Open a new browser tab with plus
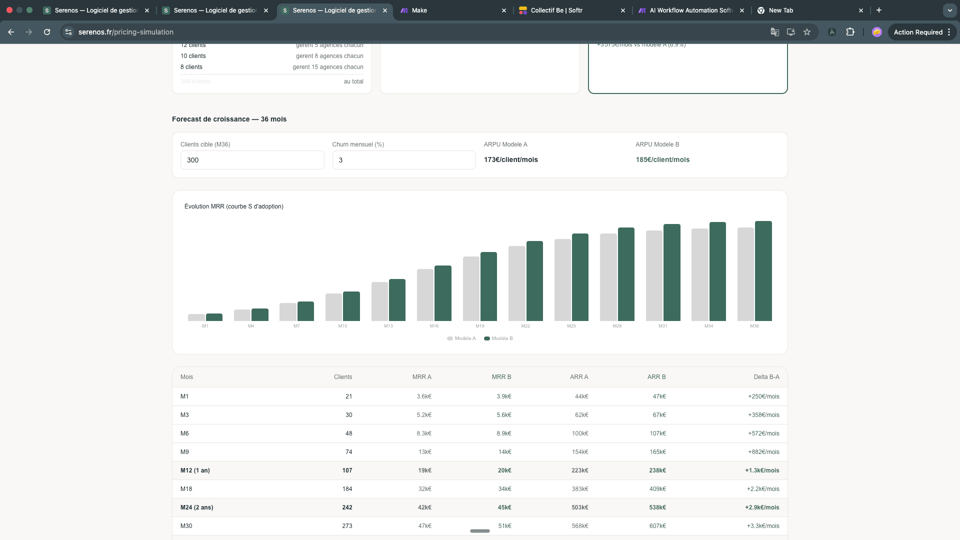Screen dimensions: 960x540 point(879,10)
